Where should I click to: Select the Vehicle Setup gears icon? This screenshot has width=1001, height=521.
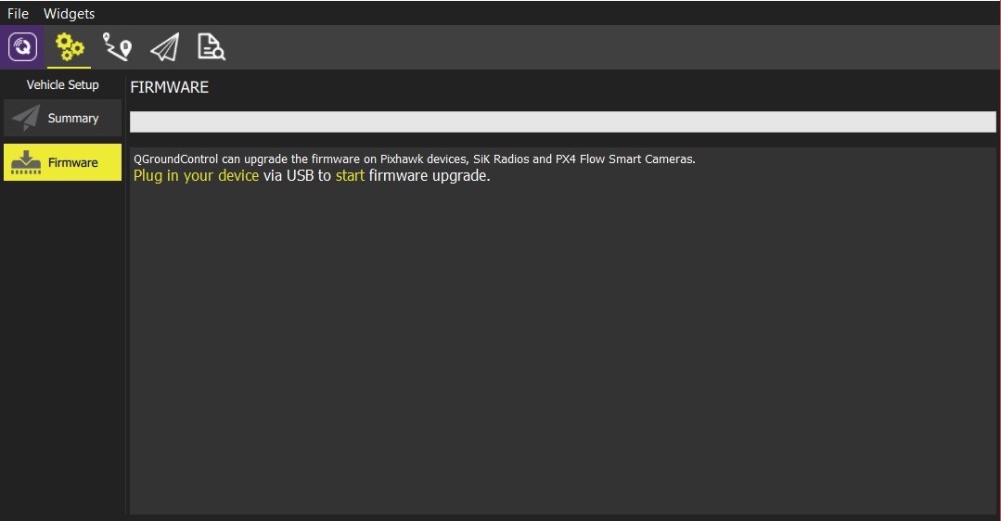(70, 47)
